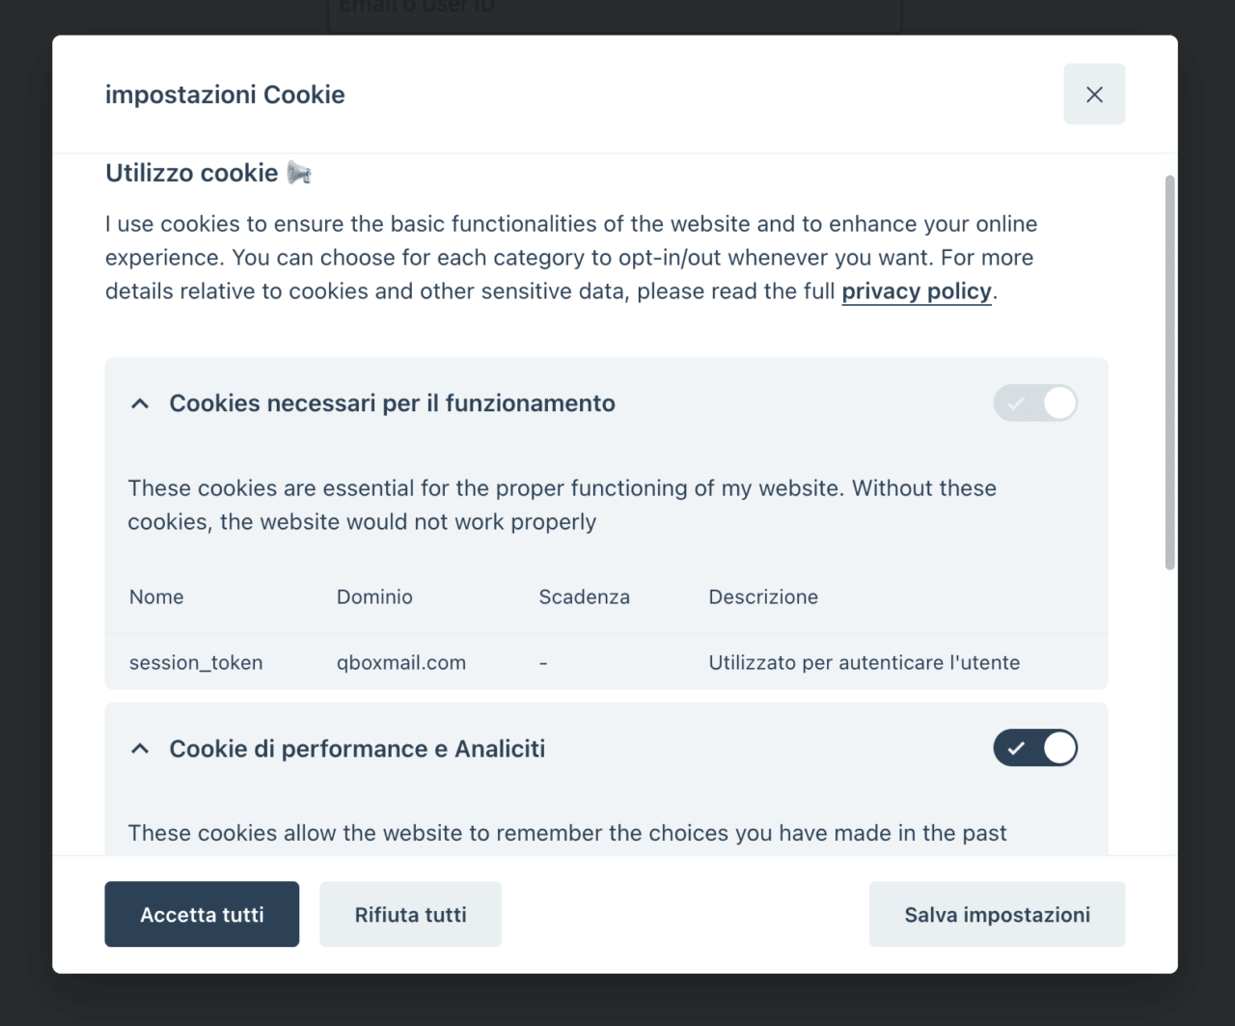Select the Cookie di performance e Analiciti heading
The width and height of the screenshot is (1235, 1026).
[x=357, y=749]
